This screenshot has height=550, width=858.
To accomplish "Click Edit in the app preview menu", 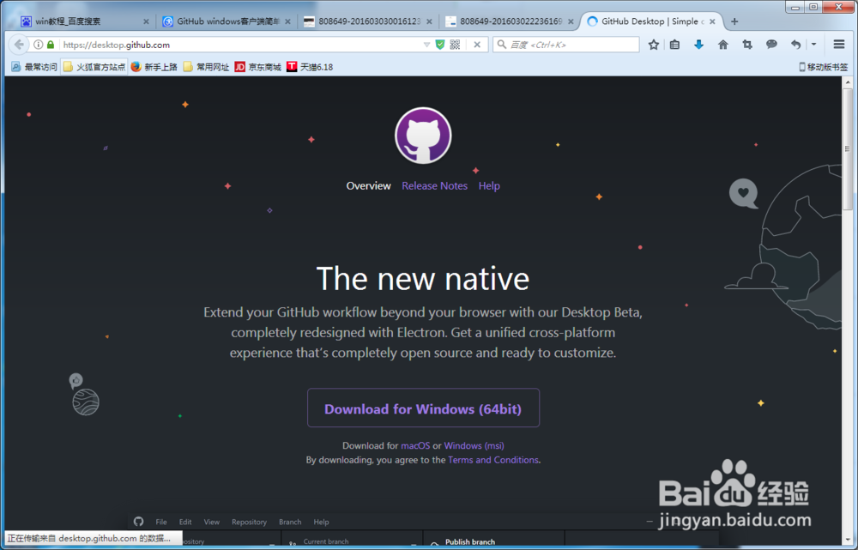I will tap(185, 522).
